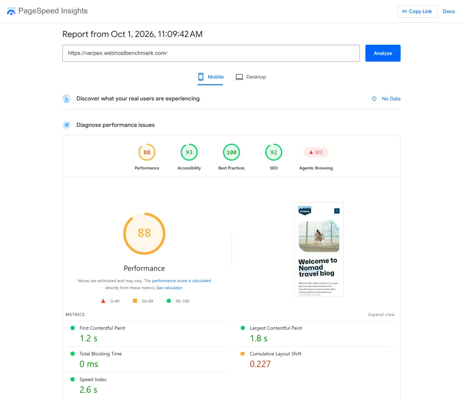
Task: Click the Total Blocking Time value 0 ms
Action: [89, 364]
